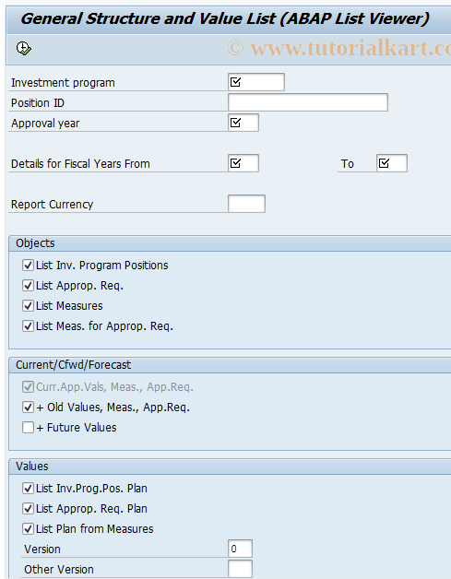Click the Position ID input field
The height and width of the screenshot is (579, 451).
pos(308,102)
